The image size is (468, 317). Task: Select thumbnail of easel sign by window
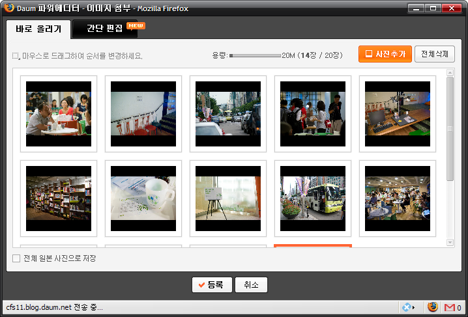click(x=228, y=199)
